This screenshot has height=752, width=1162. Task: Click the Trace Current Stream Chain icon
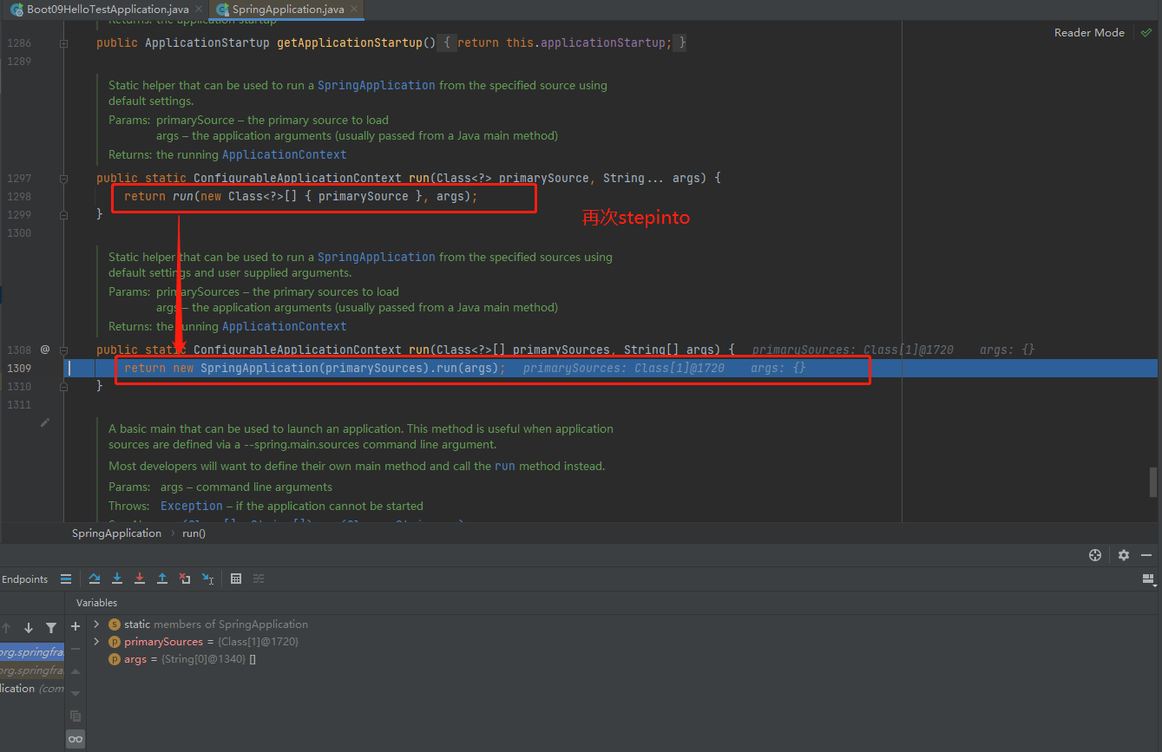pos(259,579)
